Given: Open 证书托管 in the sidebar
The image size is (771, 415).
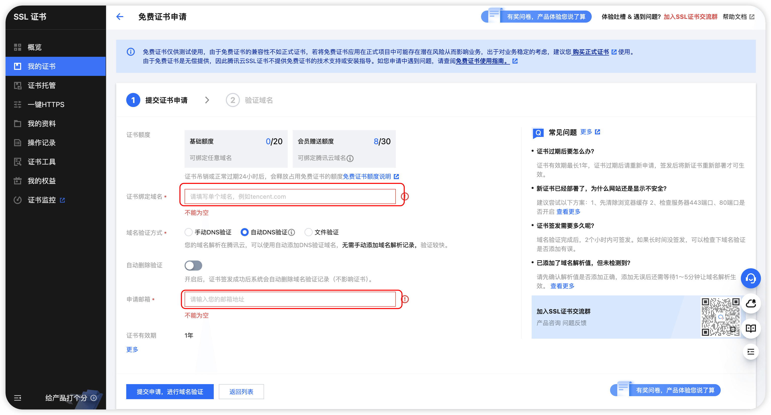Looking at the screenshot, I should coord(41,85).
